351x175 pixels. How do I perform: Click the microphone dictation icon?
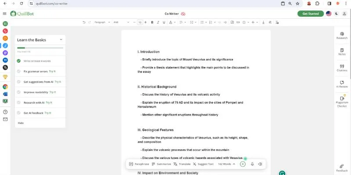coord(252,164)
